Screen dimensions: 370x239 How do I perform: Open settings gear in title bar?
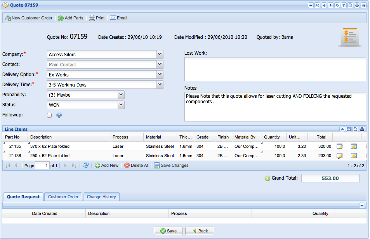[x=357, y=5]
